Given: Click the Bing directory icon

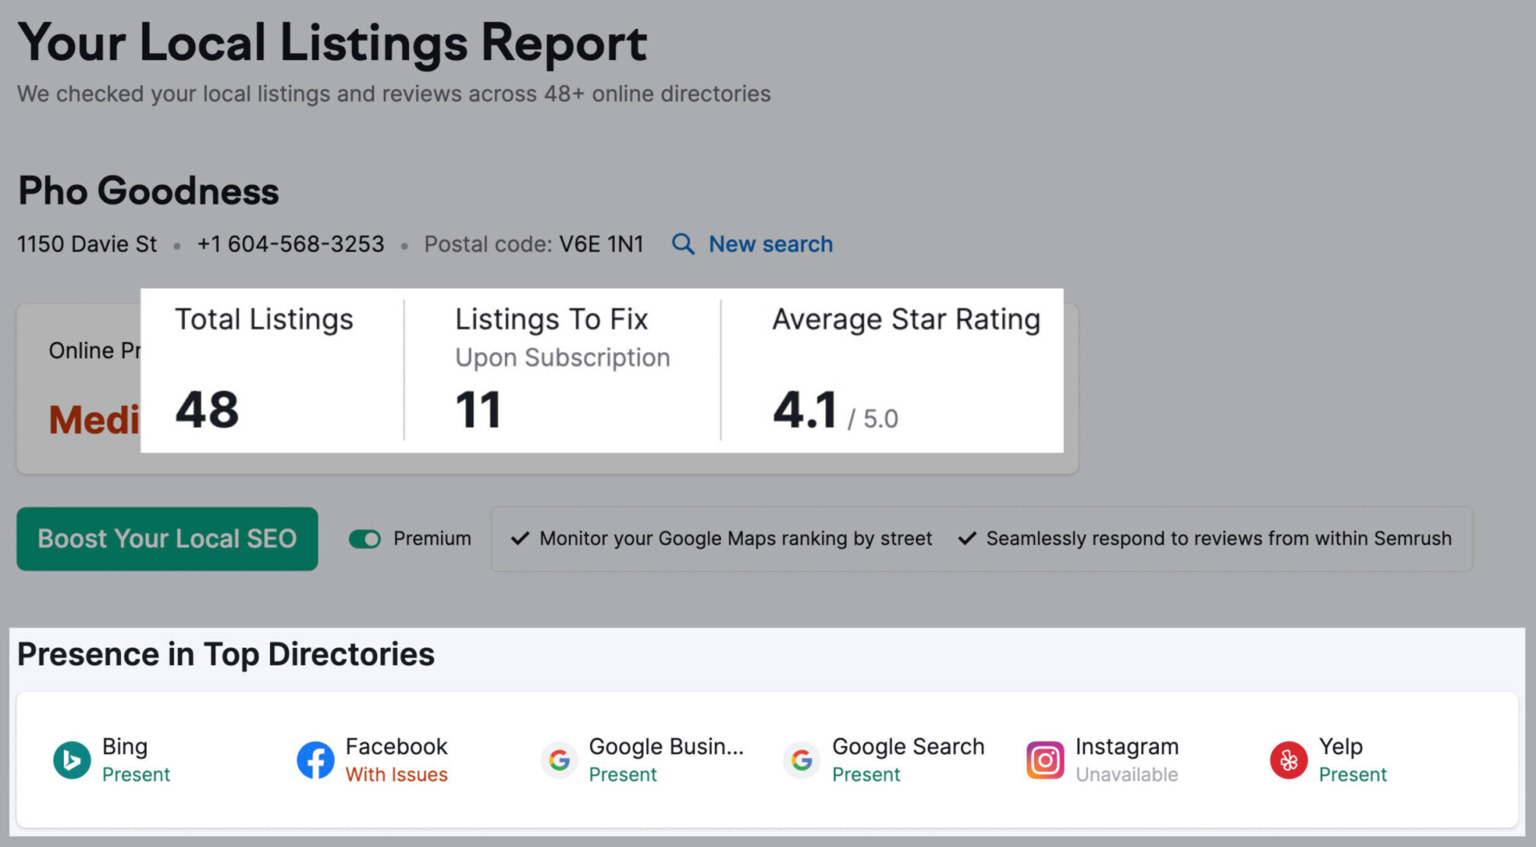Looking at the screenshot, I should [72, 760].
